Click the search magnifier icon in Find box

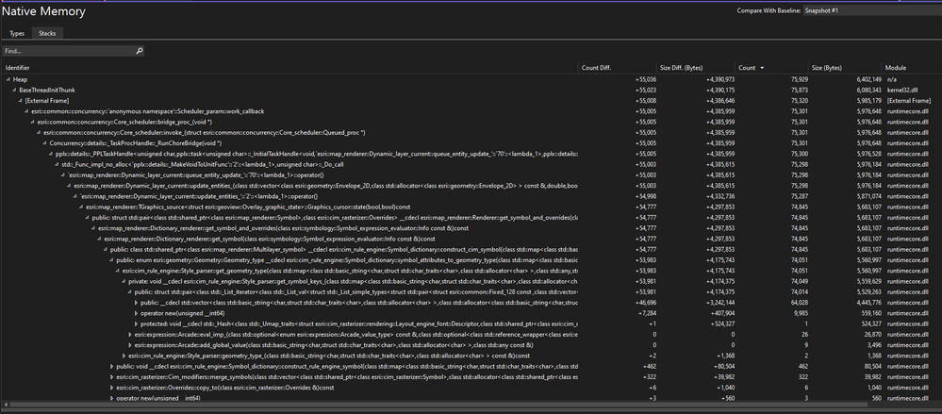(140, 51)
